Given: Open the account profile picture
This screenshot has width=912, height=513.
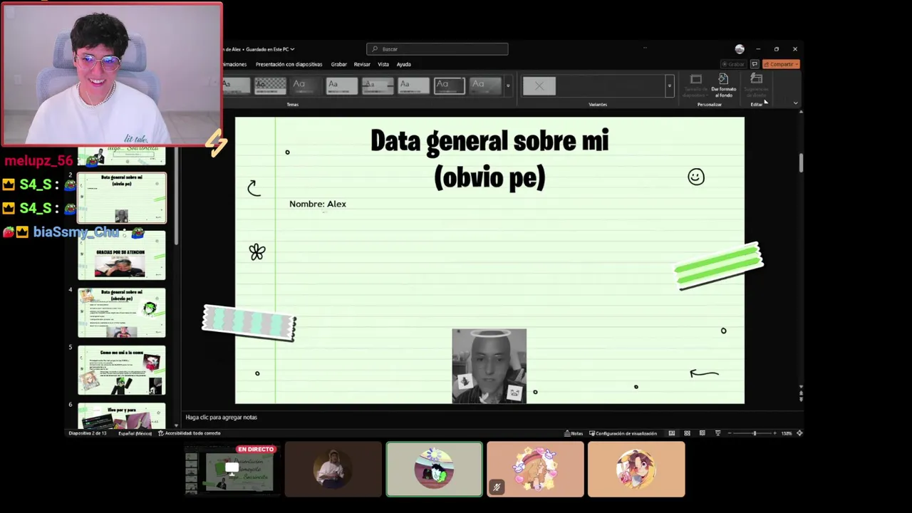Looking at the screenshot, I should point(740,49).
